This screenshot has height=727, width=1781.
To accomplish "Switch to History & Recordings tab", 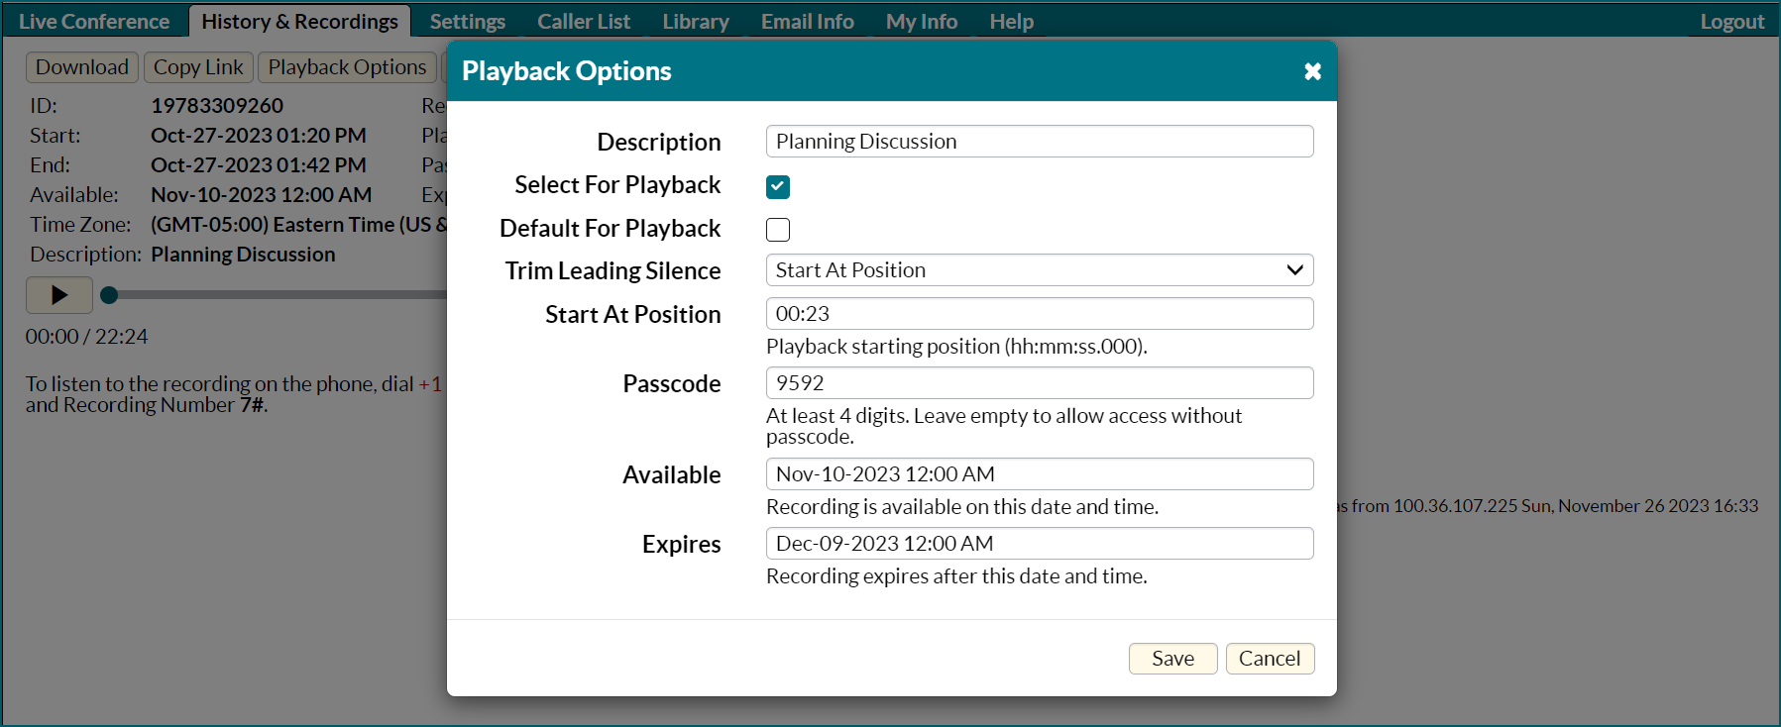I will click(299, 21).
